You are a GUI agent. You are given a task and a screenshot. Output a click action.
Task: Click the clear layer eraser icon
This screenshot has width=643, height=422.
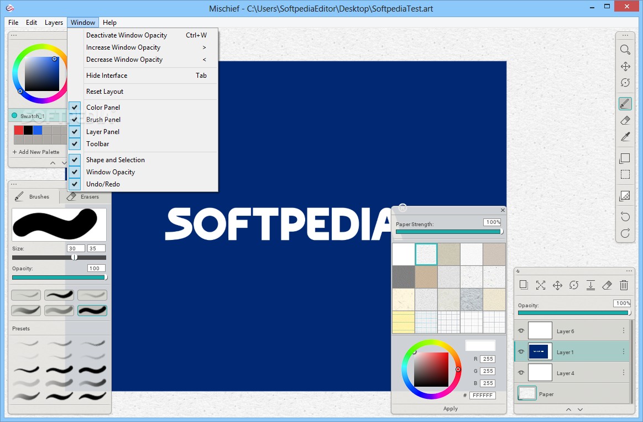coord(607,285)
